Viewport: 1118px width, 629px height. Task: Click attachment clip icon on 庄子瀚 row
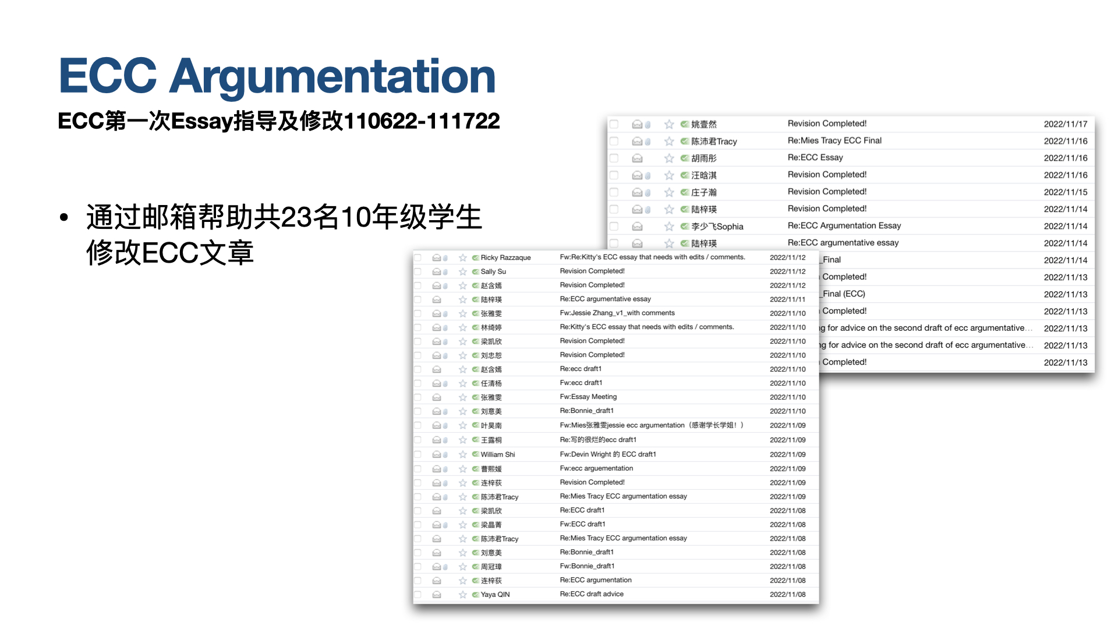[648, 192]
